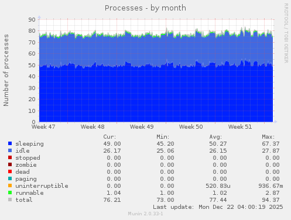
Task: Click the dead legend color swatch
Action: (x=10, y=171)
